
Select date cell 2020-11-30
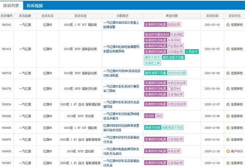(x=212, y=151)
